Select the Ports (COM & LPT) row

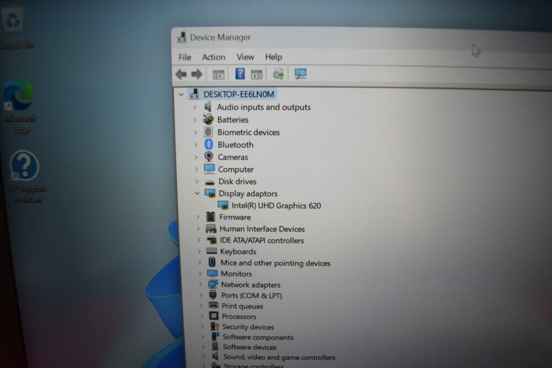(x=252, y=295)
